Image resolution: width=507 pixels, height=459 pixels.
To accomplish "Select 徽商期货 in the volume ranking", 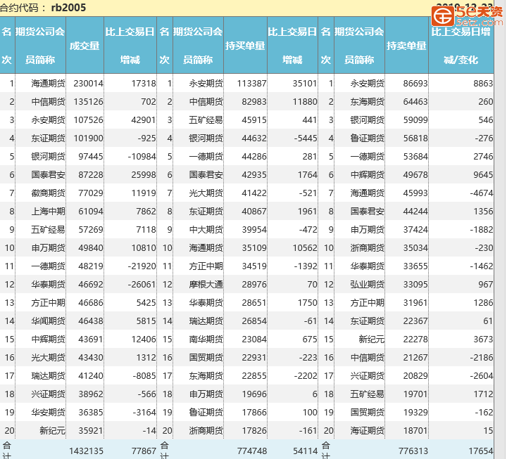I will point(48,193).
